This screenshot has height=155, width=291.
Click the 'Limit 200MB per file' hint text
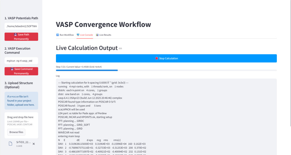(20, 123)
